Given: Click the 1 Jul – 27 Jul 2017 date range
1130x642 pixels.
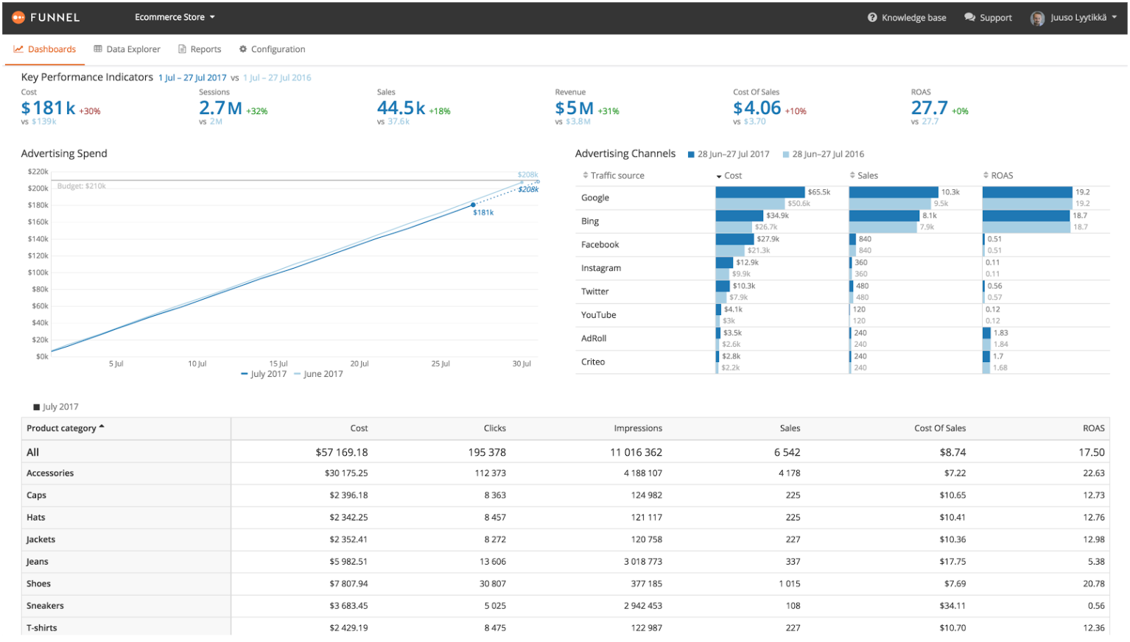Looking at the screenshot, I should 192,78.
